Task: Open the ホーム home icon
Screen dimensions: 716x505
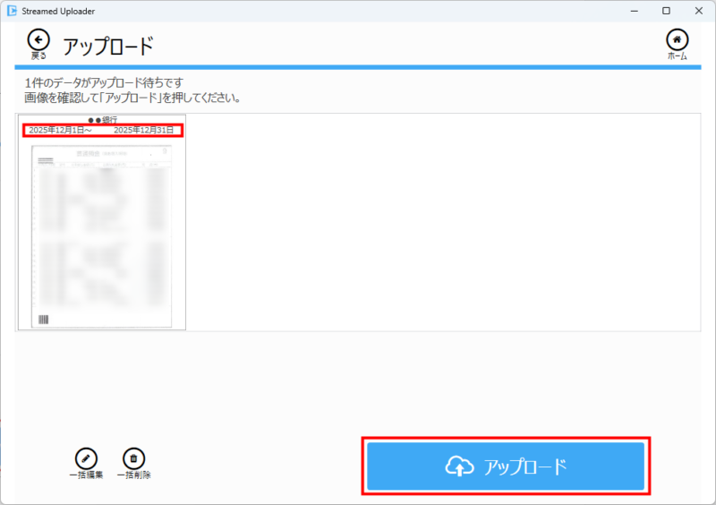Action: (677, 40)
